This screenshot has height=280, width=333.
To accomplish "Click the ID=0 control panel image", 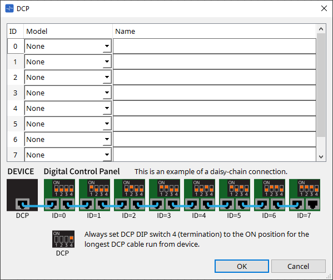I will point(59,195).
